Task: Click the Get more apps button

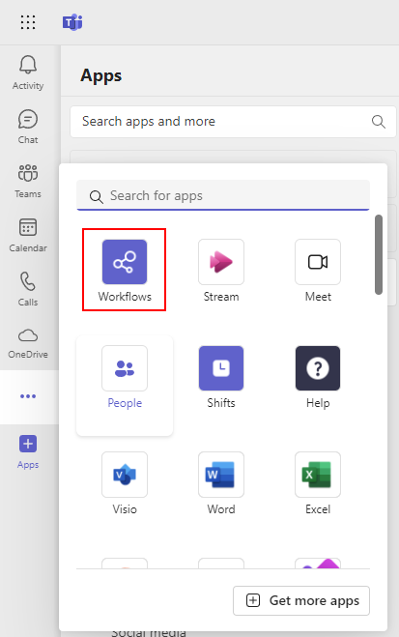Action: [x=301, y=600]
